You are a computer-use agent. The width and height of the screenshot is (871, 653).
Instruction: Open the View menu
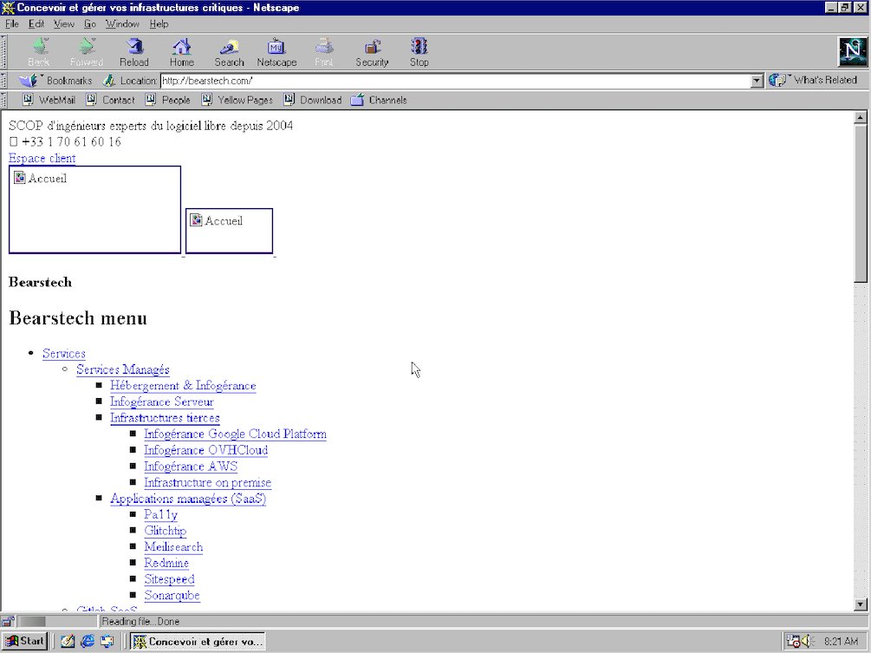point(64,24)
